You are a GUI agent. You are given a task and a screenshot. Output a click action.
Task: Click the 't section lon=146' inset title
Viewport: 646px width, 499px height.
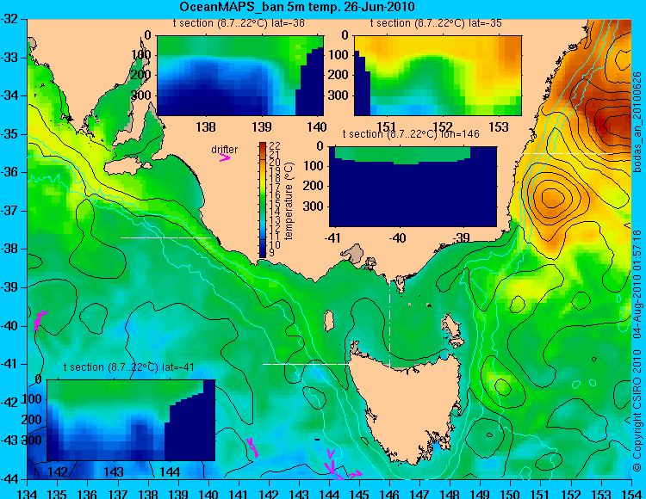[411, 134]
